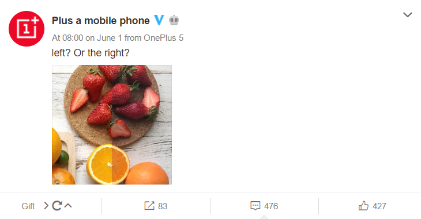The width and height of the screenshot is (421, 219).
Task: Click the comment bubble icon
Action: click(255, 206)
